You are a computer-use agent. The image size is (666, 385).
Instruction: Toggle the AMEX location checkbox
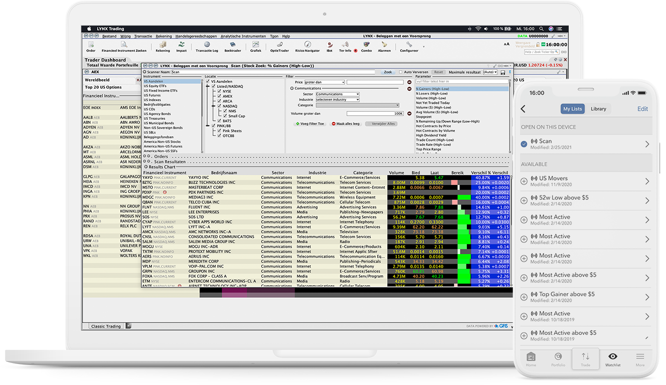[219, 96]
